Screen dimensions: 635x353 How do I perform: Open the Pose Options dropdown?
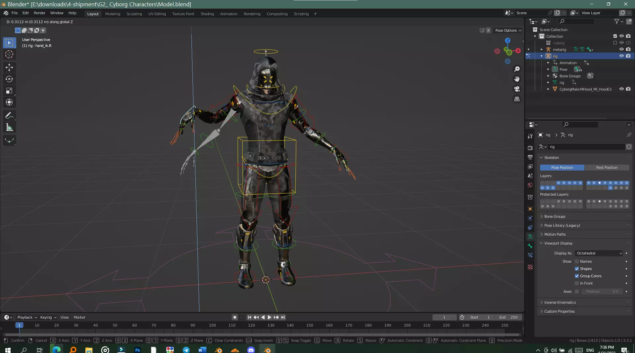click(x=508, y=30)
